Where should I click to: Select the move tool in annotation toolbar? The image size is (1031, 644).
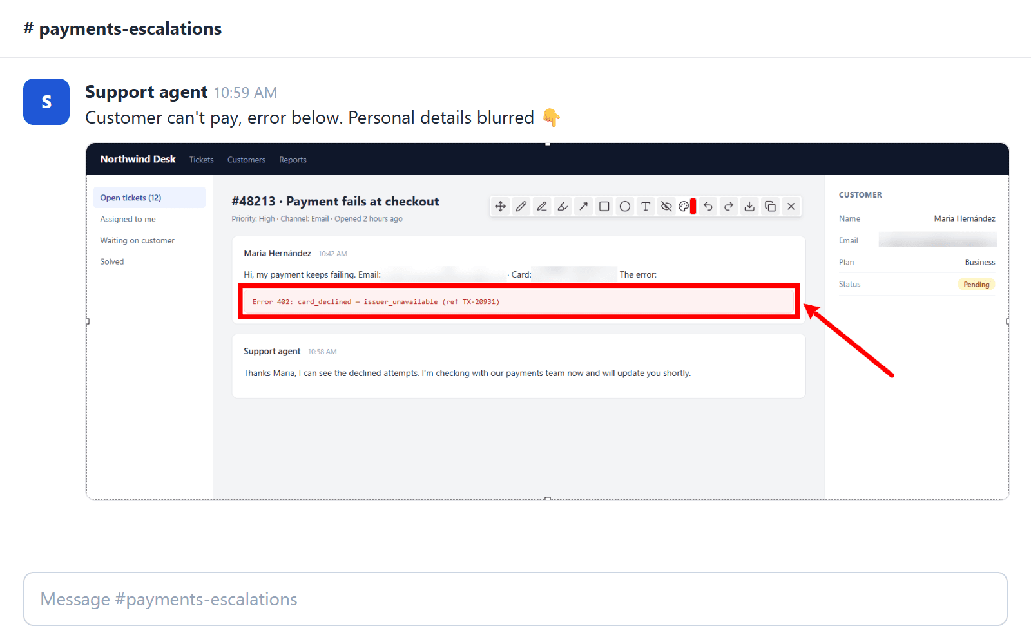501,206
